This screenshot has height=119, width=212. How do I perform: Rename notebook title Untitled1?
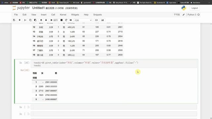38,8
